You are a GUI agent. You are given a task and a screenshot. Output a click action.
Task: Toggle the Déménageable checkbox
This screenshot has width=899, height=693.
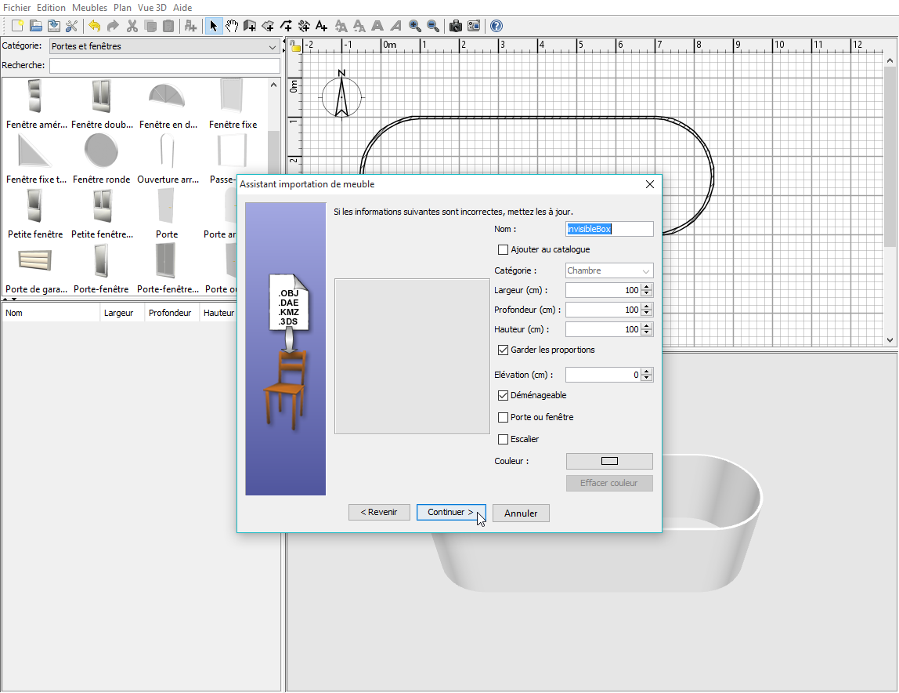pyautogui.click(x=503, y=395)
